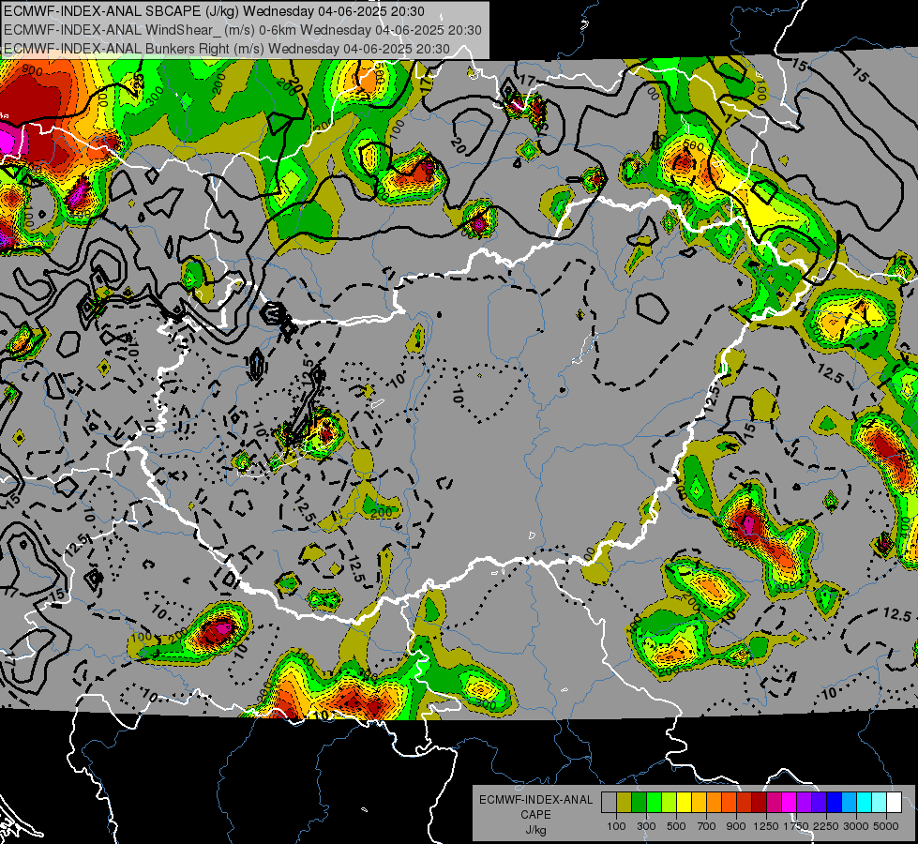Click the pure yellow swatch after 500
The image size is (918, 844).
coord(684,802)
